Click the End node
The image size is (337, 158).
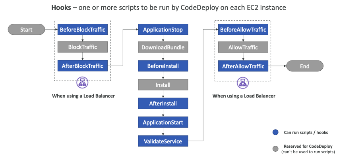tap(305, 66)
